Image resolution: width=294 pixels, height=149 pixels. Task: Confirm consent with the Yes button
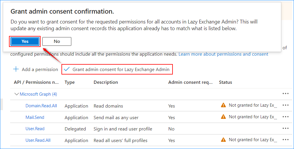[x=25, y=41]
